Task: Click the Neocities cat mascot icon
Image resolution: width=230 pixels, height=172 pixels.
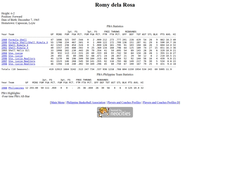Action: [x=103, y=112]
